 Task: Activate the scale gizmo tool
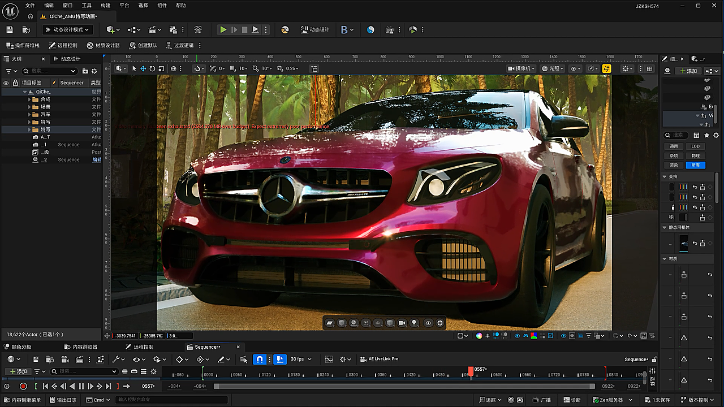click(161, 68)
